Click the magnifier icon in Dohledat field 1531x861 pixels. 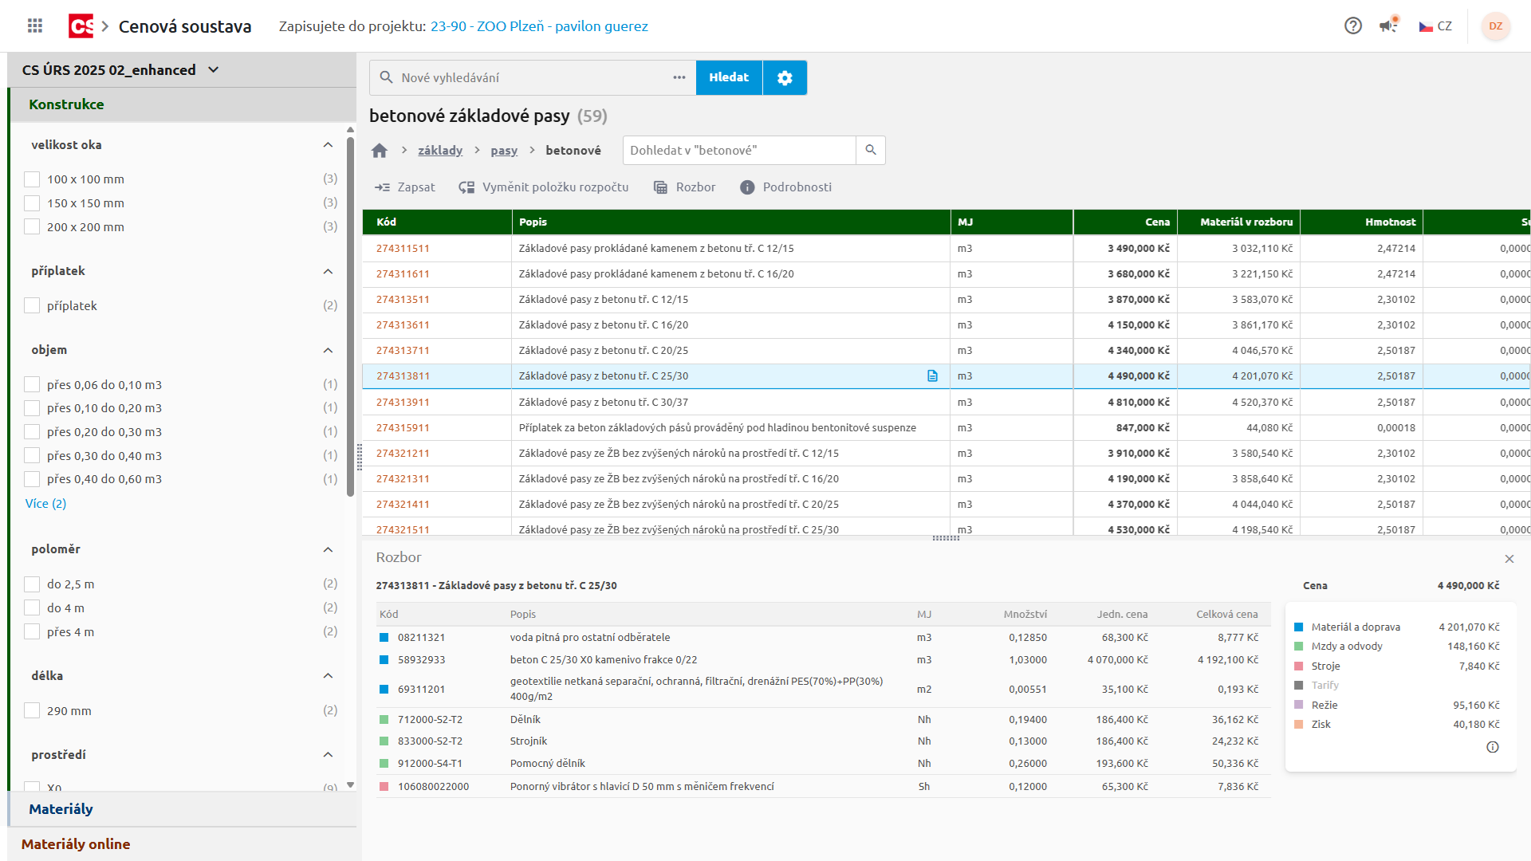click(871, 151)
